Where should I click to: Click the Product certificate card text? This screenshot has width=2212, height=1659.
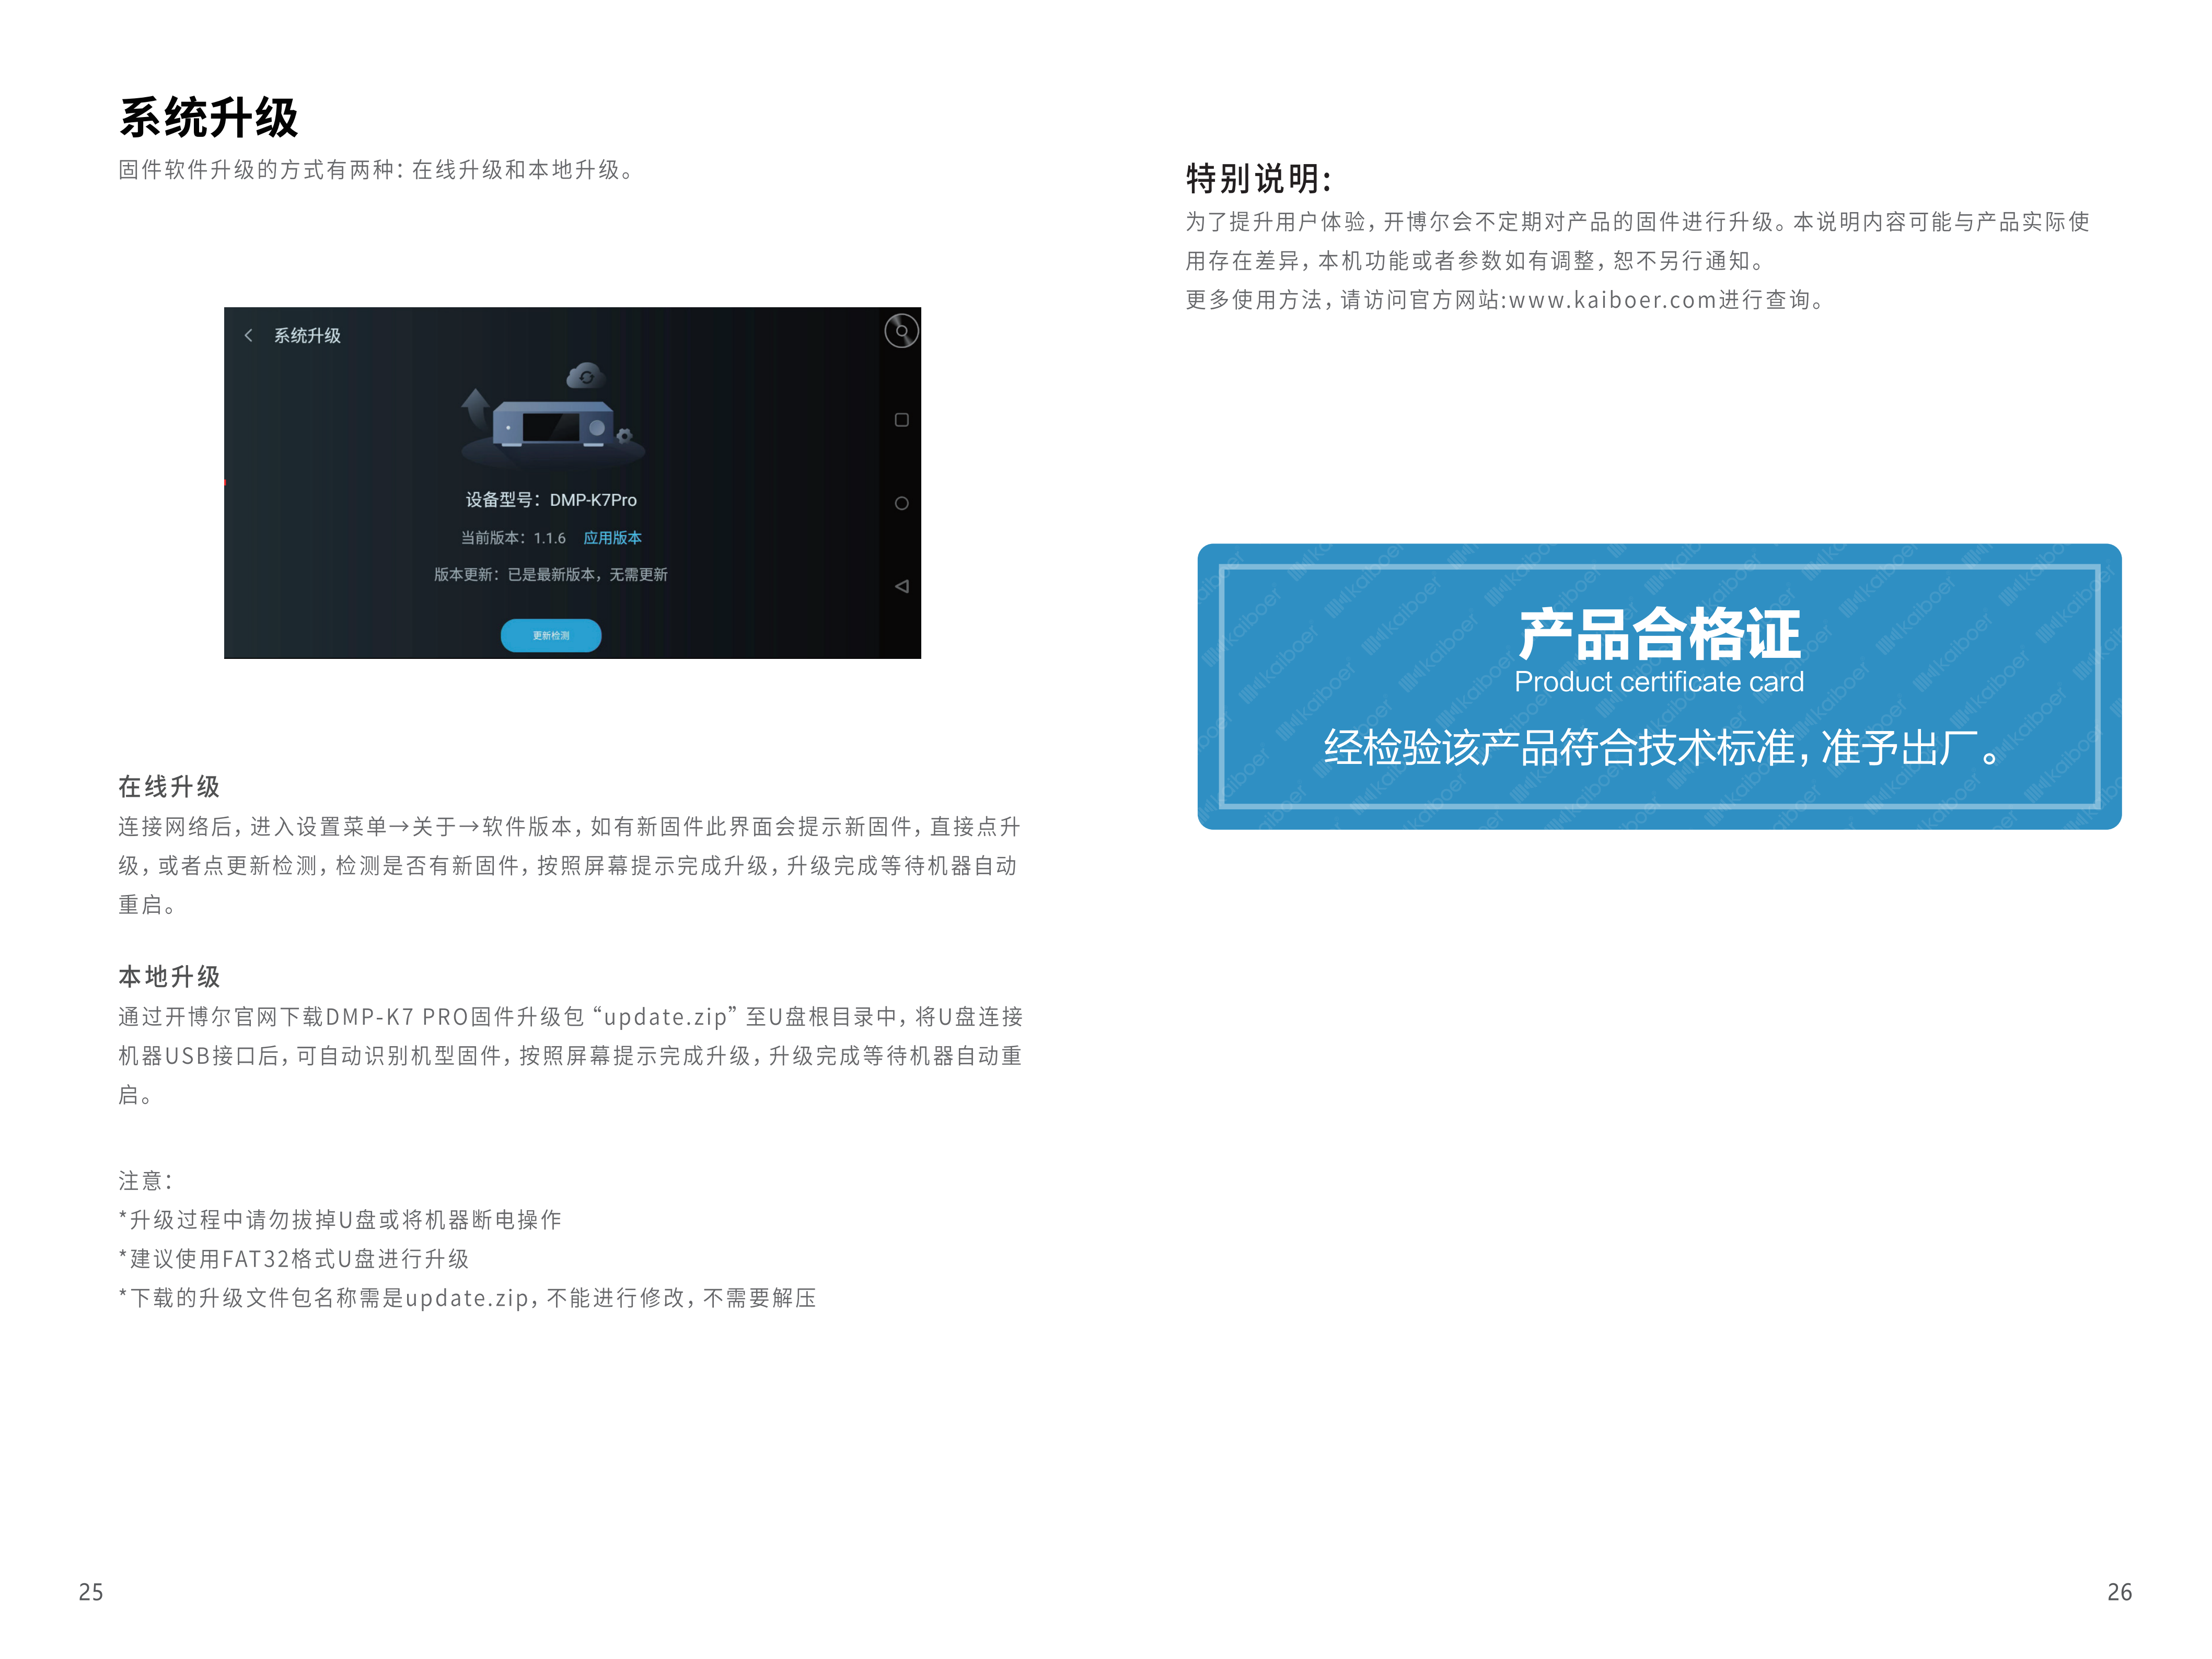coord(1659,682)
